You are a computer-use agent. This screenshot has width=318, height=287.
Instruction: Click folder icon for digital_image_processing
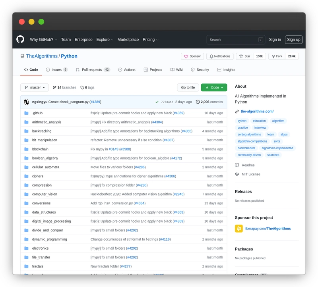(26, 221)
